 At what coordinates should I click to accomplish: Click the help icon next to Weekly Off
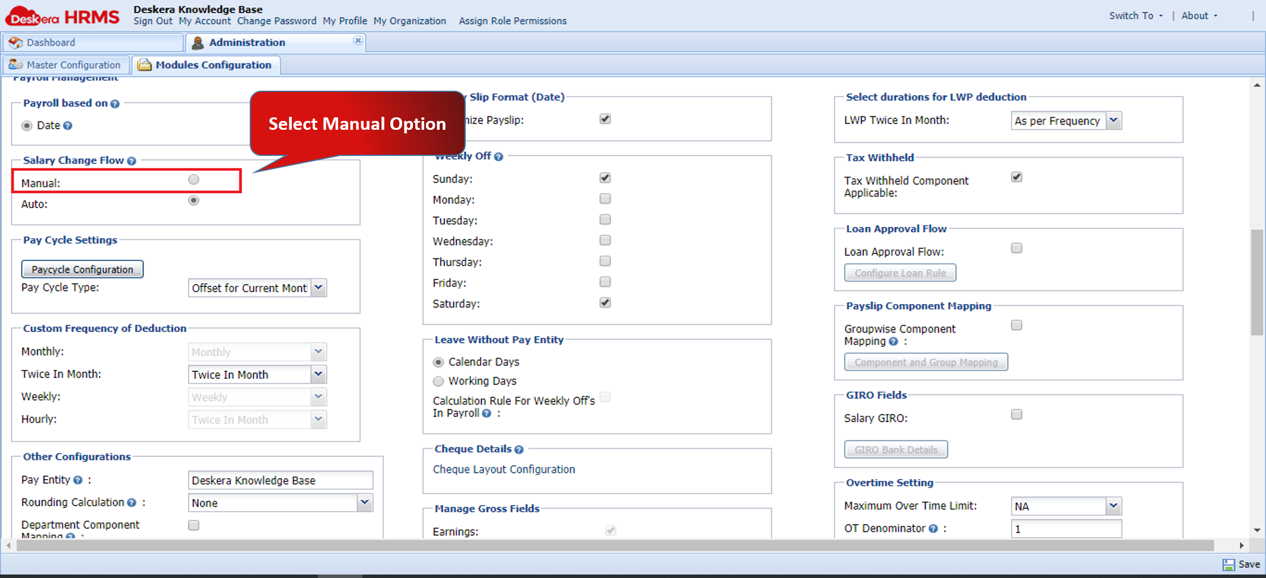tap(498, 156)
